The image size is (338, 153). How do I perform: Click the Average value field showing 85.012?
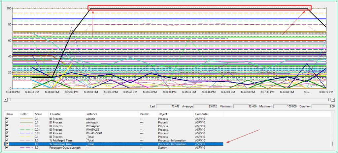point(206,106)
